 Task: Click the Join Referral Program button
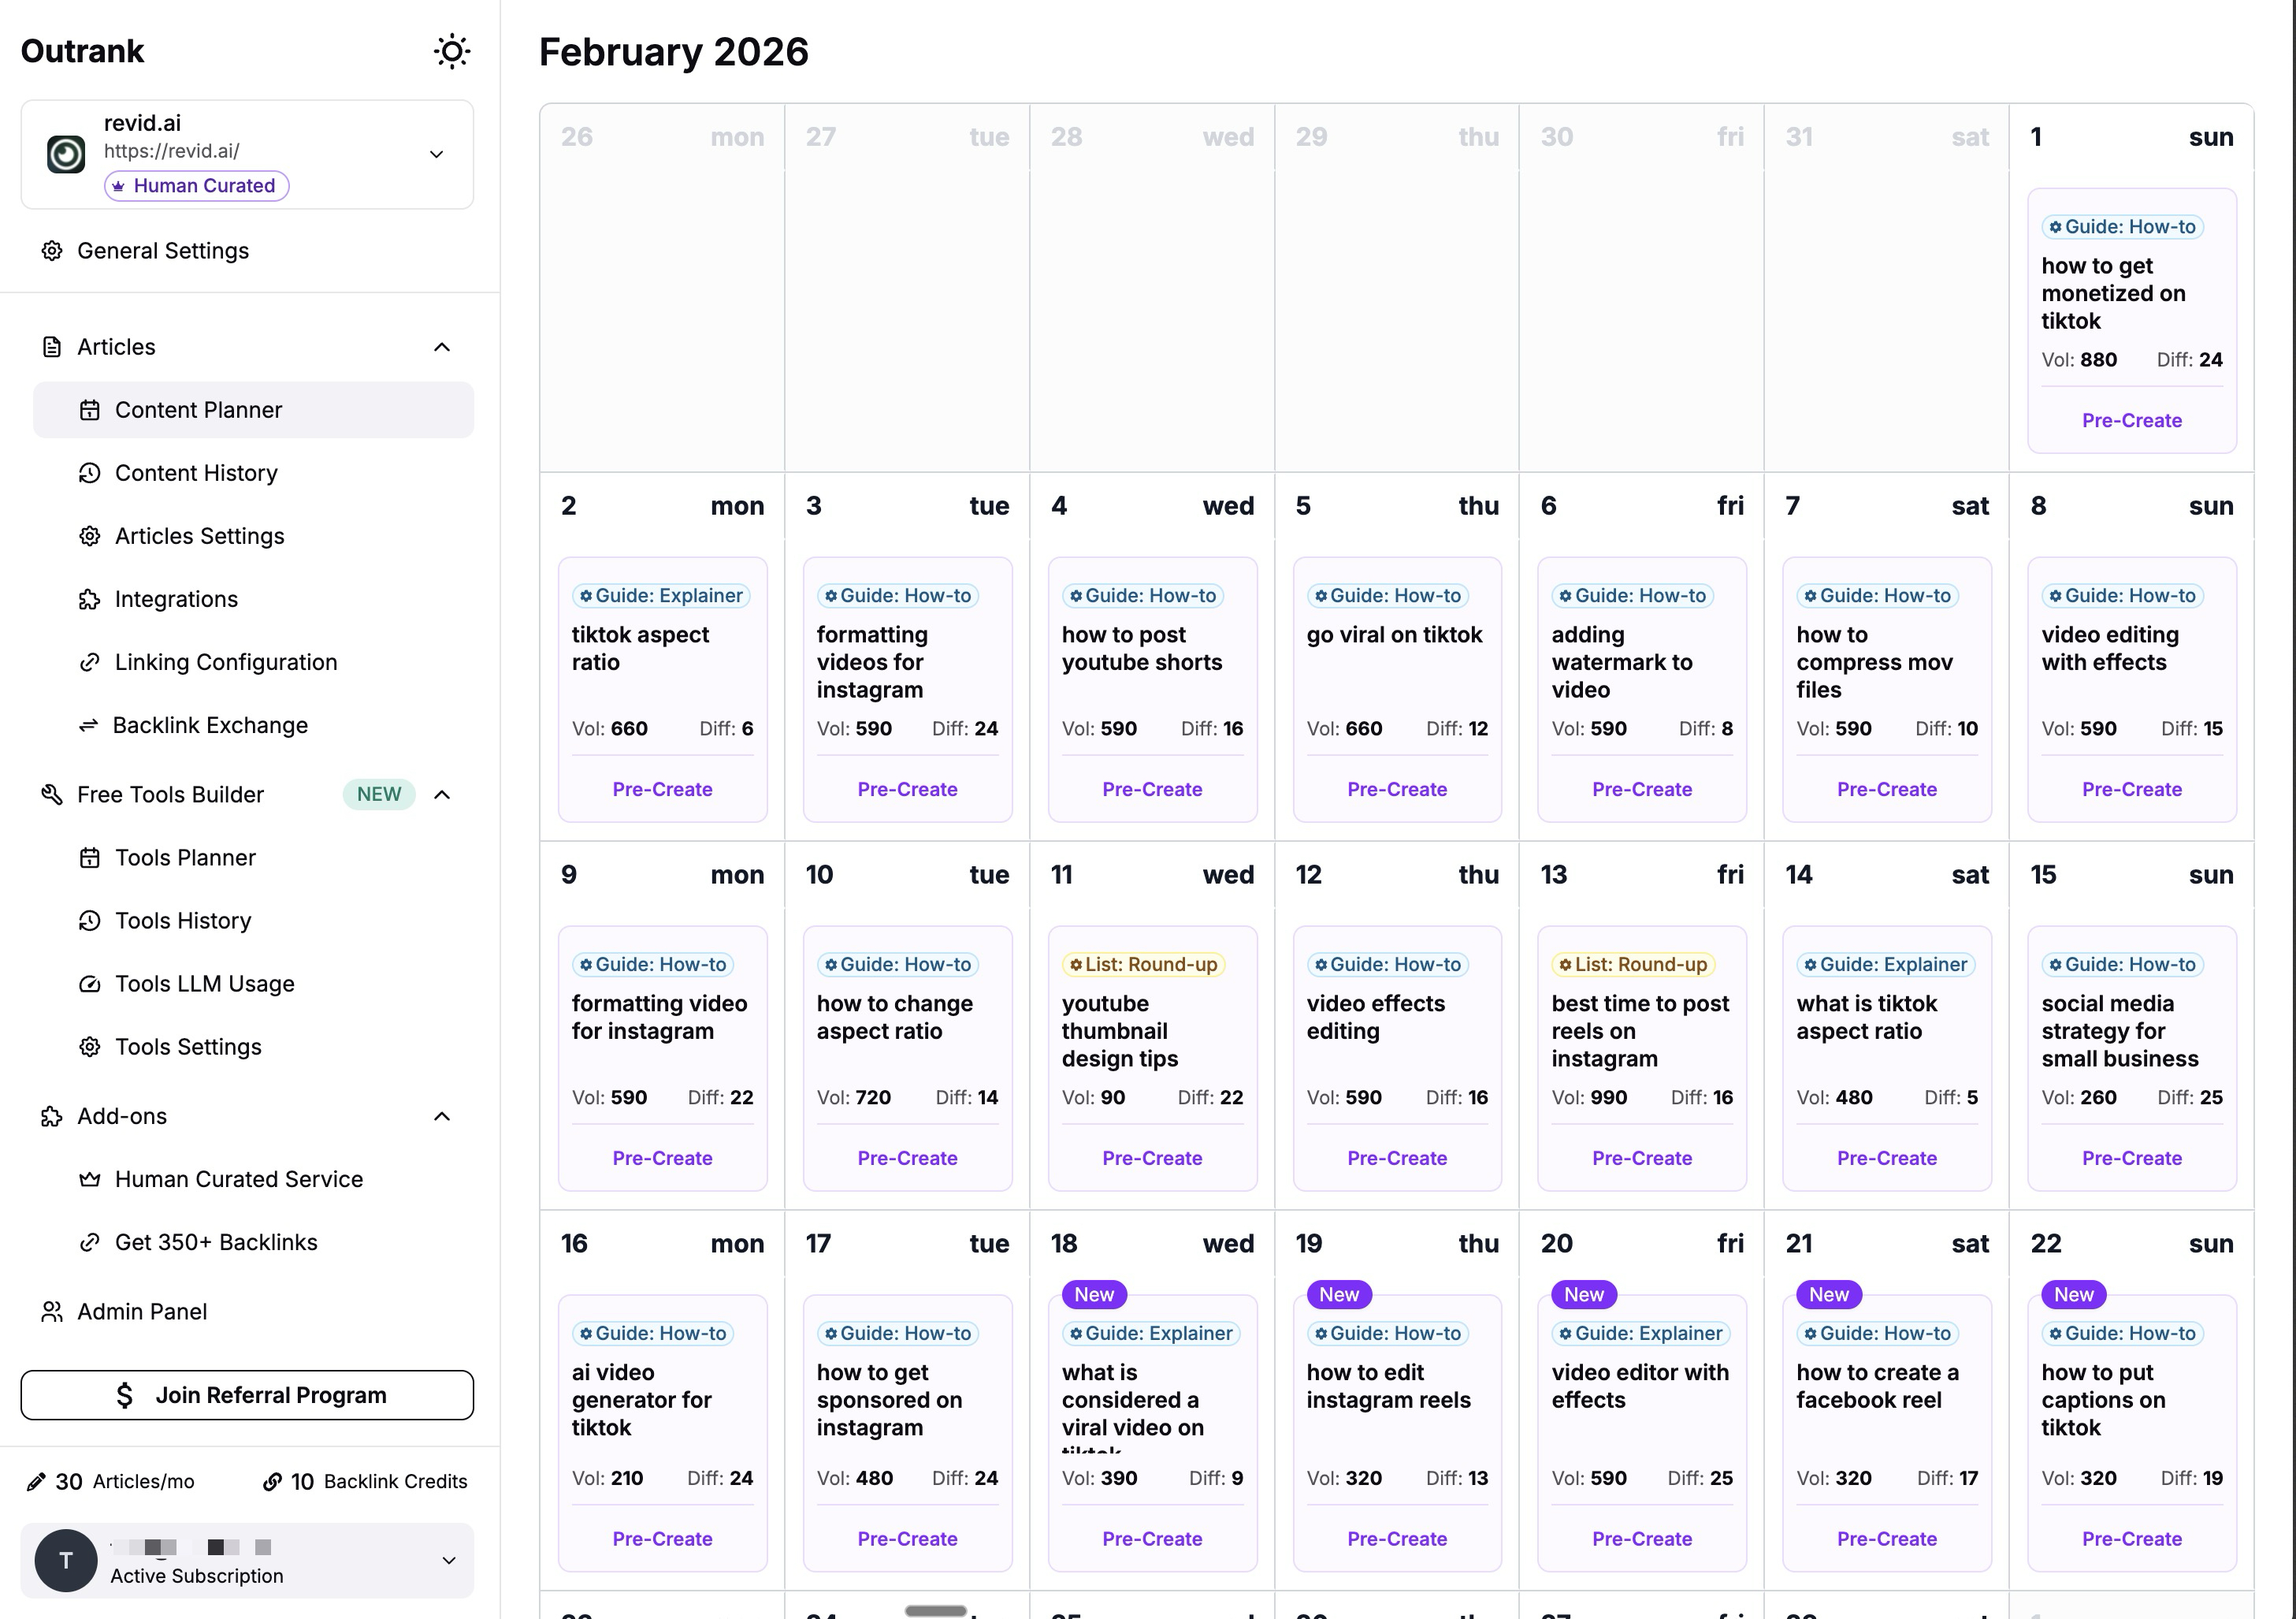pyautogui.click(x=247, y=1395)
